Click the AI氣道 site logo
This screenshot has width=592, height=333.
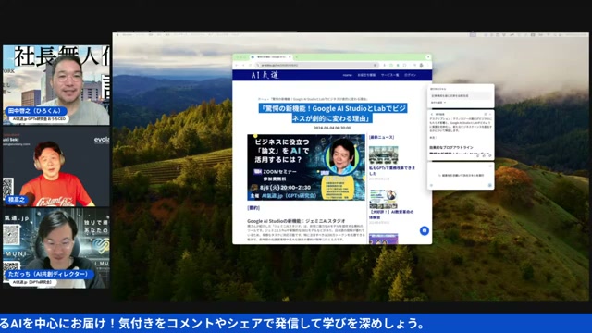click(x=265, y=75)
